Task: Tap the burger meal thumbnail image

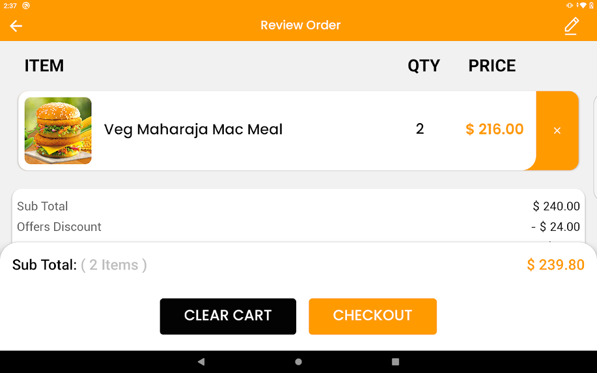Action: (x=58, y=131)
